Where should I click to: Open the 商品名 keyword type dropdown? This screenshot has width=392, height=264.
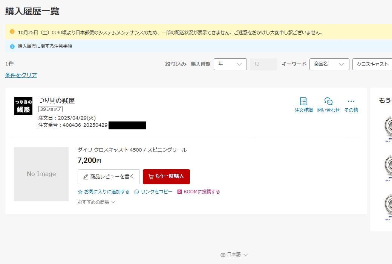pos(329,64)
